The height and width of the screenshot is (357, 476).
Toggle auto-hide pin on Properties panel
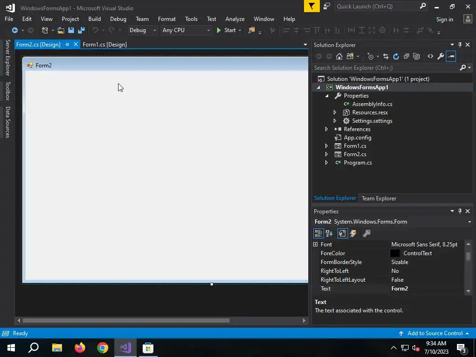(460, 211)
